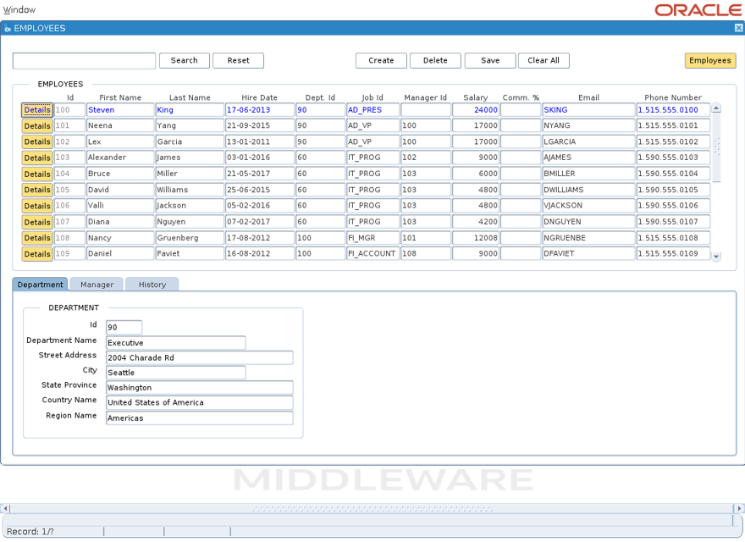The image size is (745, 542).
Task: Click the Delete button
Action: click(435, 60)
